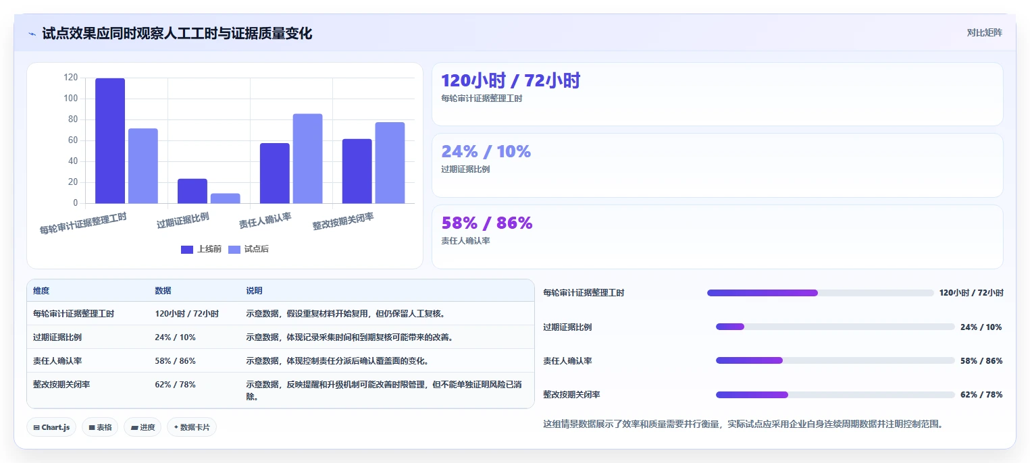Click table cell 62% / 78%
This screenshot has height=463, width=1030.
pyautogui.click(x=175, y=385)
